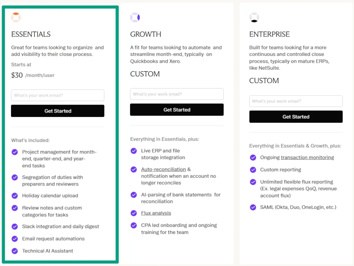Click the checkmark beside Flux analysis
354x266 pixels.
[x=134, y=213]
